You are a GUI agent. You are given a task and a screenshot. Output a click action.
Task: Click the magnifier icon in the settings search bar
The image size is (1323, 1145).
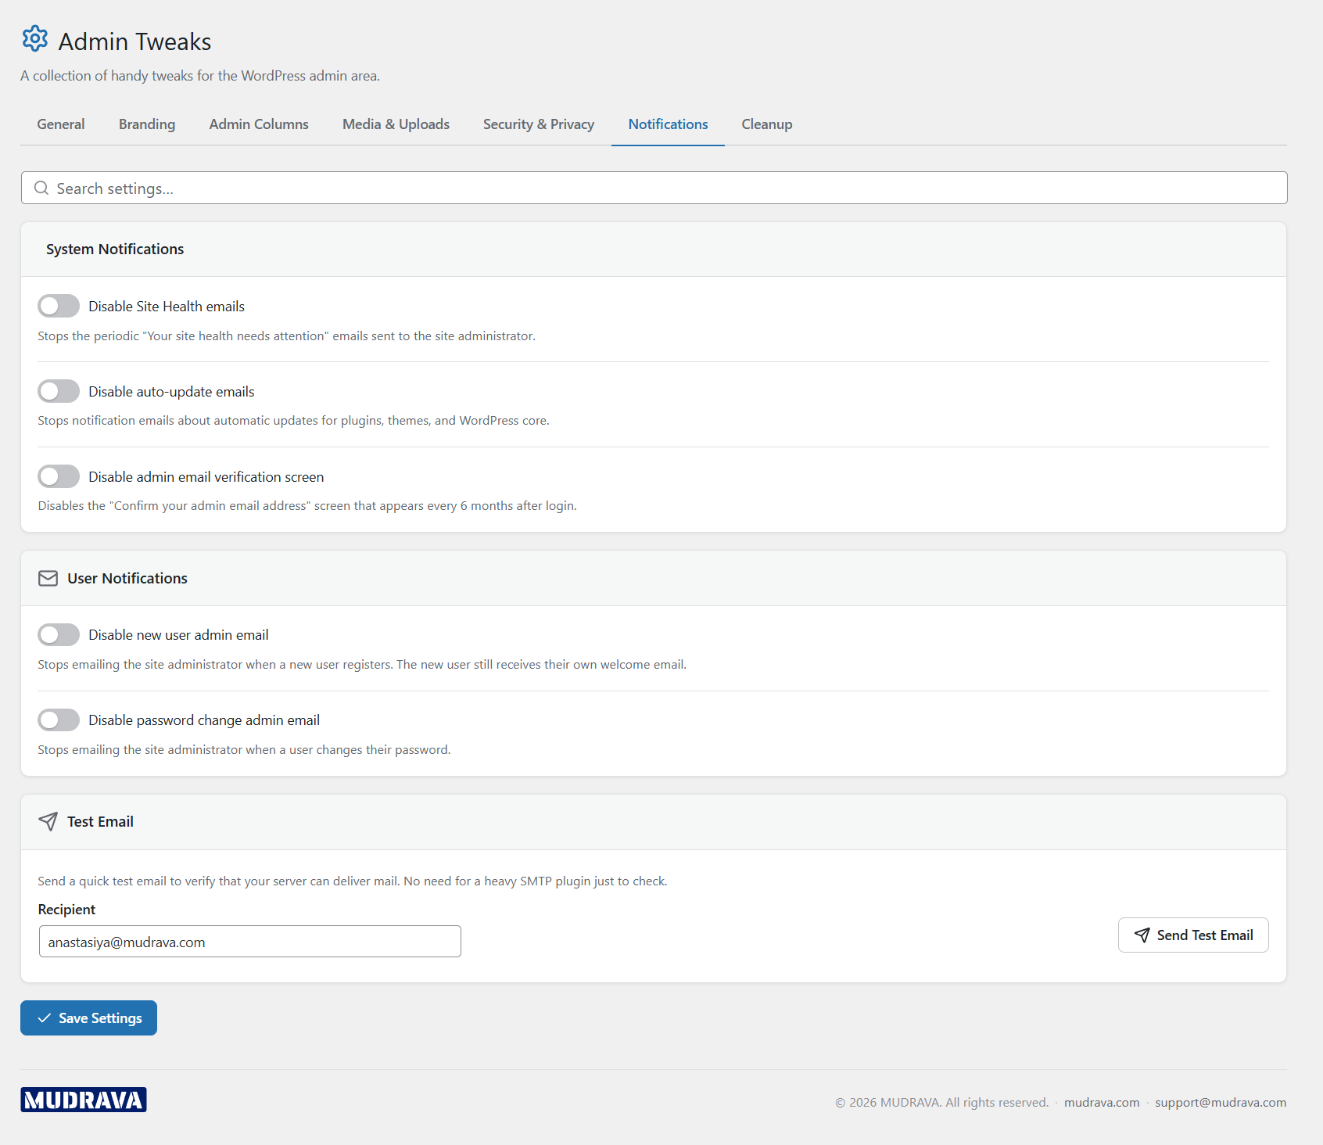coord(41,188)
